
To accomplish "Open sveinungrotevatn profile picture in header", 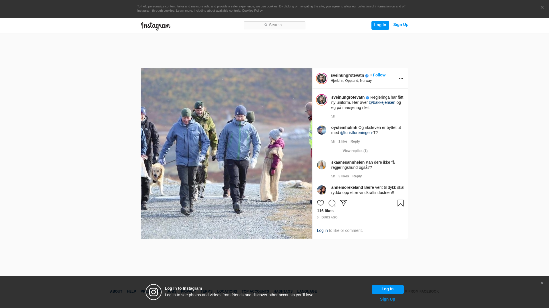I will click(x=321, y=78).
